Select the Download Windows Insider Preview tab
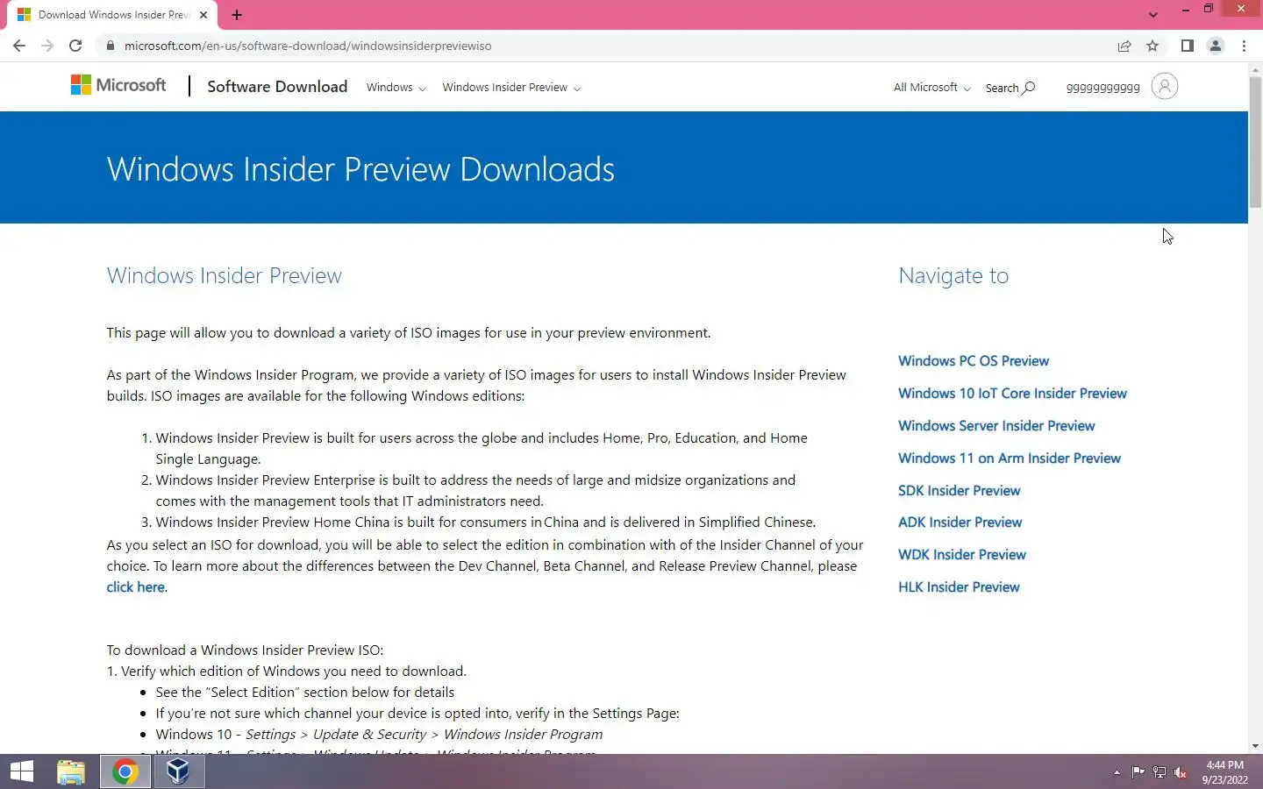The width and height of the screenshot is (1263, 789). tap(112, 15)
